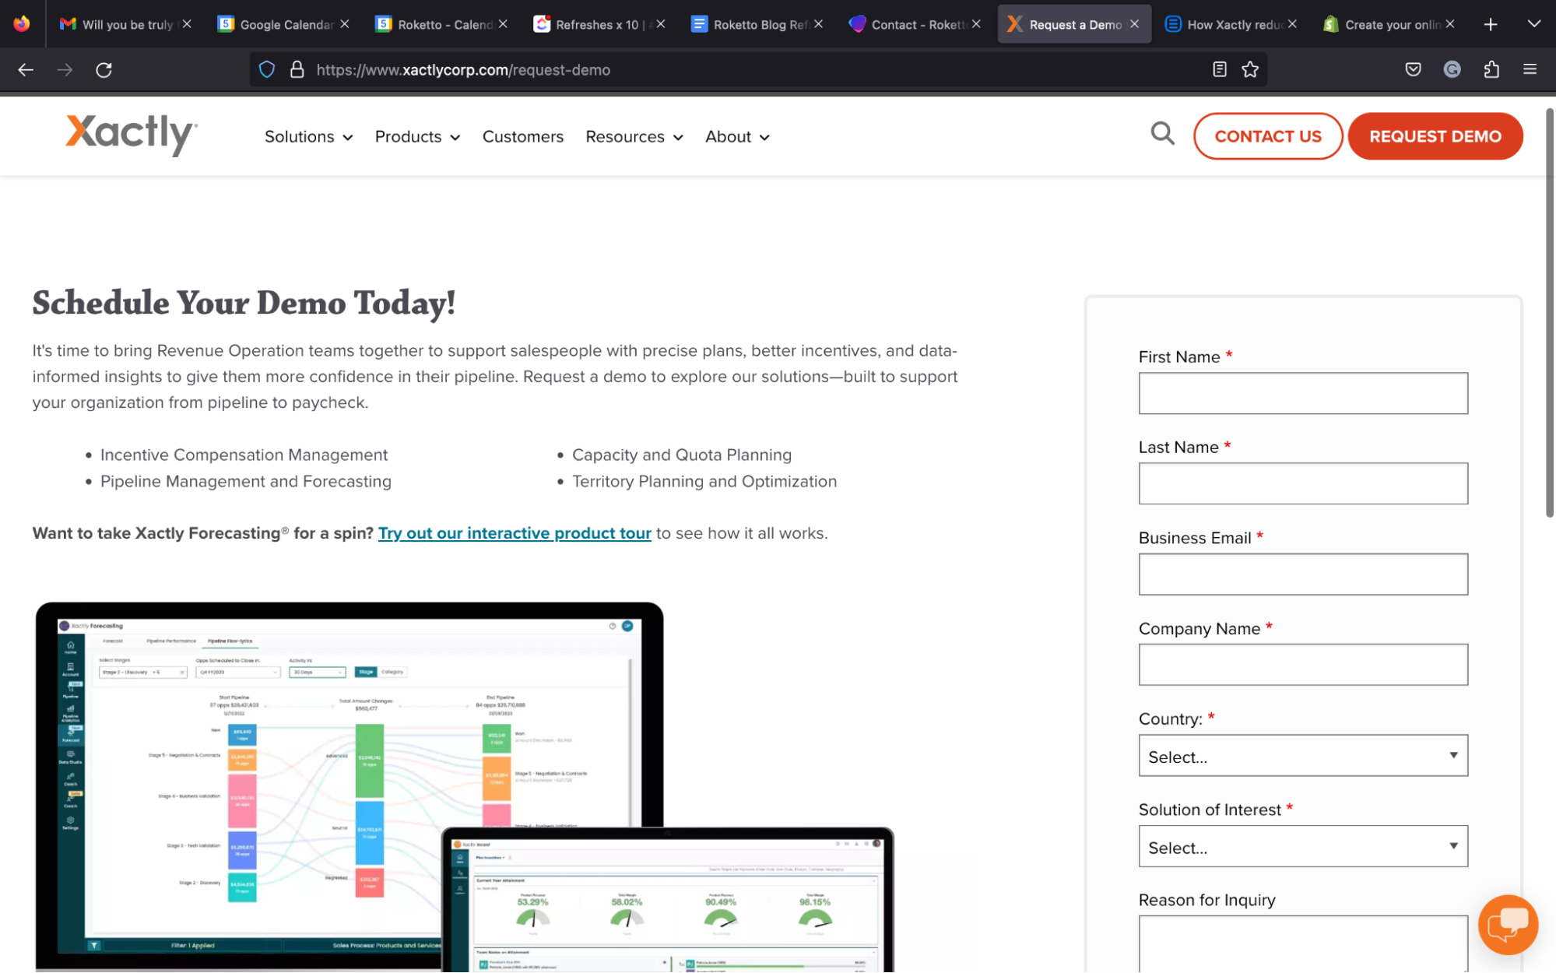
Task: Reload the current page
Action: [104, 69]
